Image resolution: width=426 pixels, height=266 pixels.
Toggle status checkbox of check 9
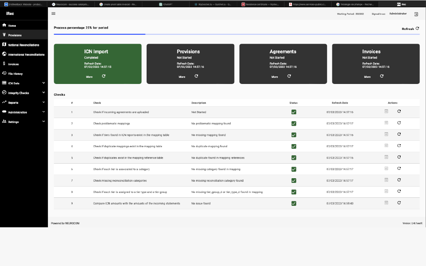point(294,203)
